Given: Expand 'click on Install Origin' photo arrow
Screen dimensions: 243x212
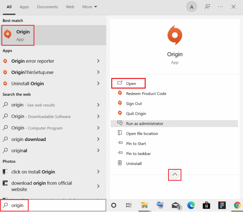Looking at the screenshot, I should pos(98,172).
